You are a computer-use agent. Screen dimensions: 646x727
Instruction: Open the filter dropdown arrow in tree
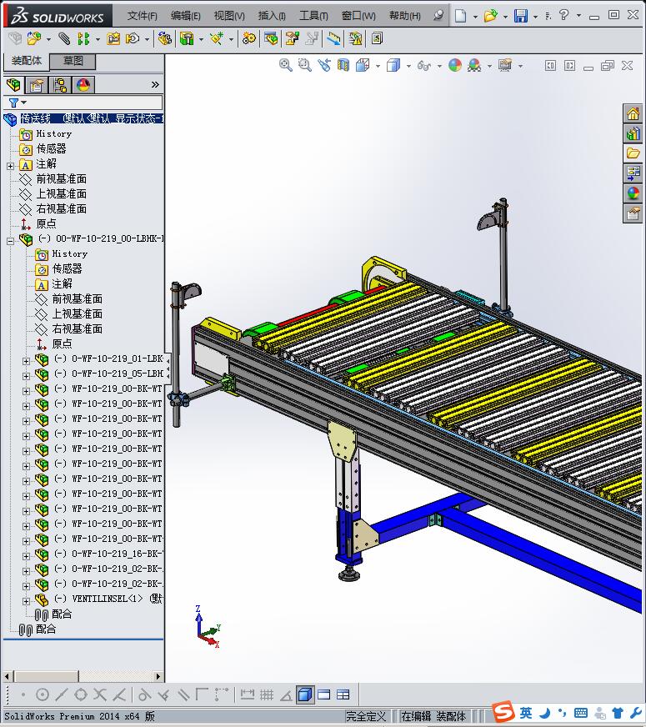click(23, 103)
